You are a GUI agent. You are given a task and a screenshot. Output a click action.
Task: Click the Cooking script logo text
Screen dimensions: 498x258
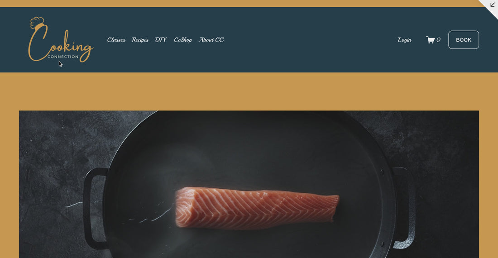coord(61,44)
